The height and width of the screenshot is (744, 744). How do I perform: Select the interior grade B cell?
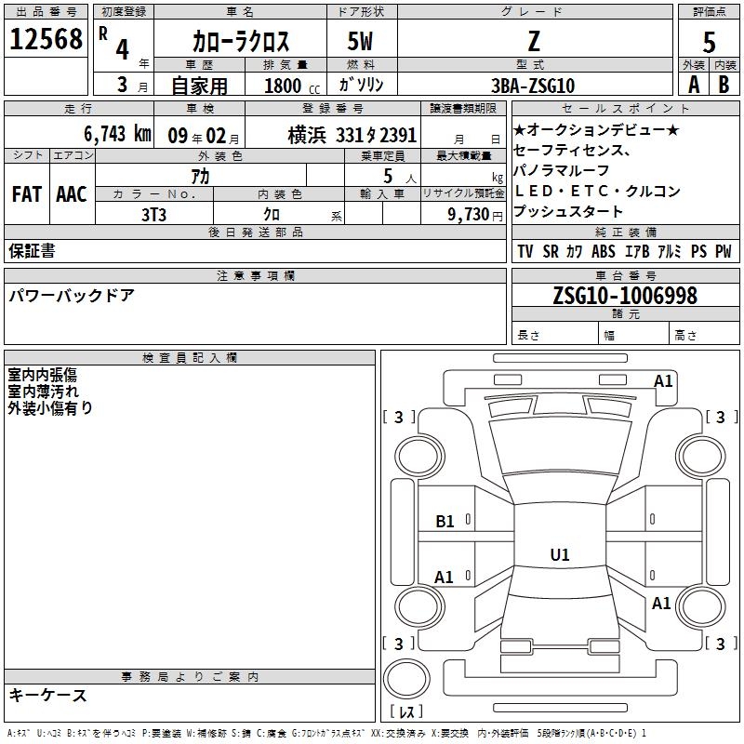pyautogui.click(x=724, y=85)
